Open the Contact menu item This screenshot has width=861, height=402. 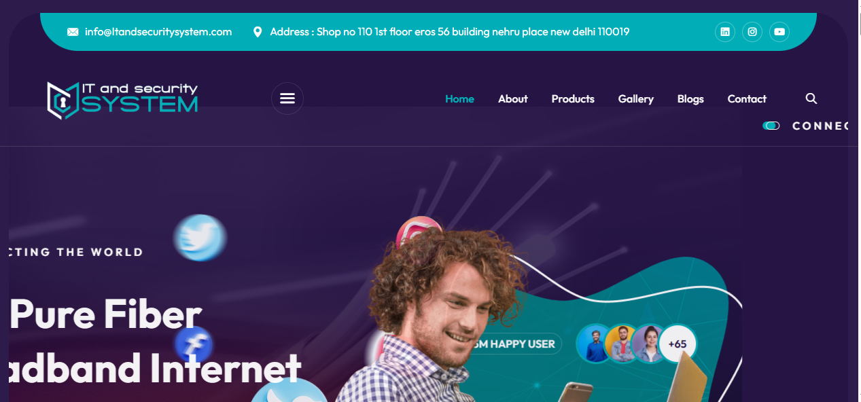[747, 99]
